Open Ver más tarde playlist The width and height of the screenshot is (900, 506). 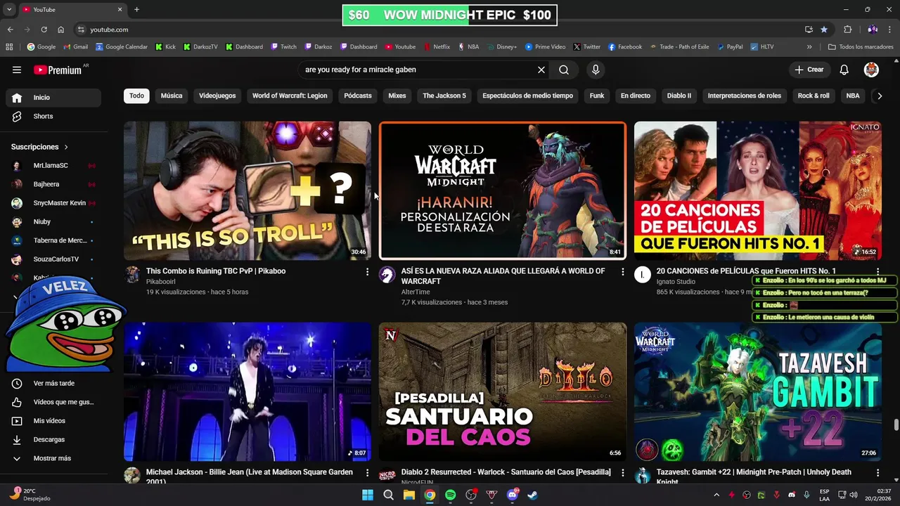[53, 383]
